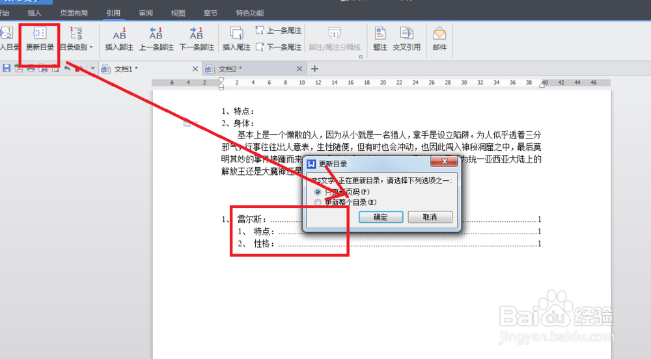Switch to the 文档2 document tab
Screen dimensions: 651x359
pyautogui.click(x=255, y=69)
